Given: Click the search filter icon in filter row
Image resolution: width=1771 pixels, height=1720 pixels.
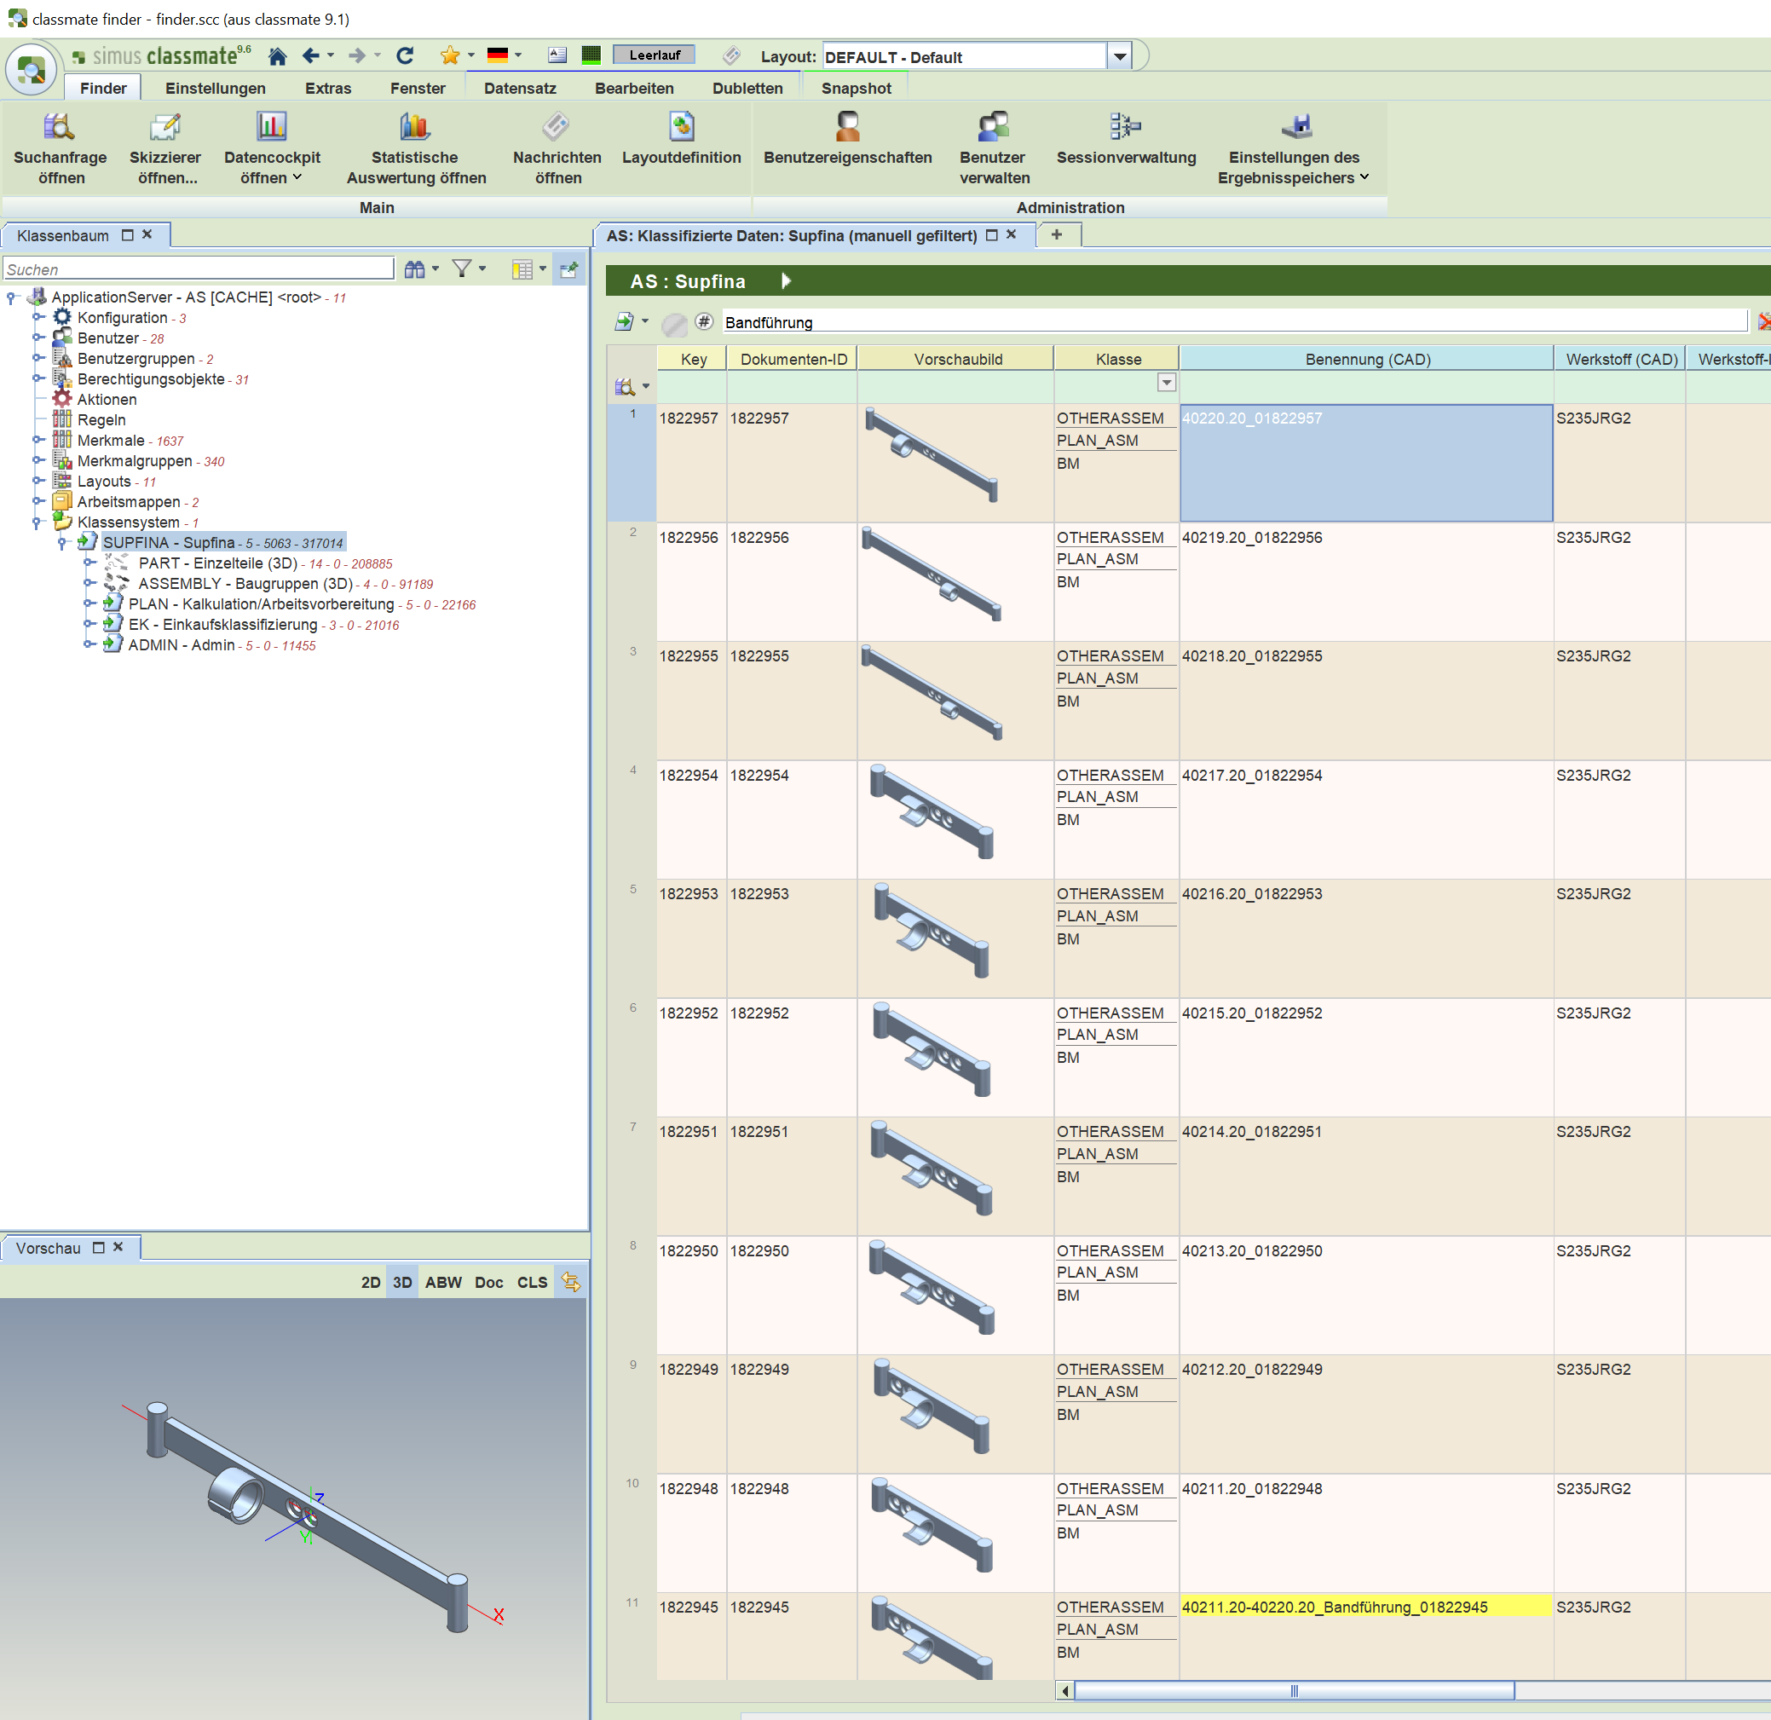Looking at the screenshot, I should click(625, 387).
